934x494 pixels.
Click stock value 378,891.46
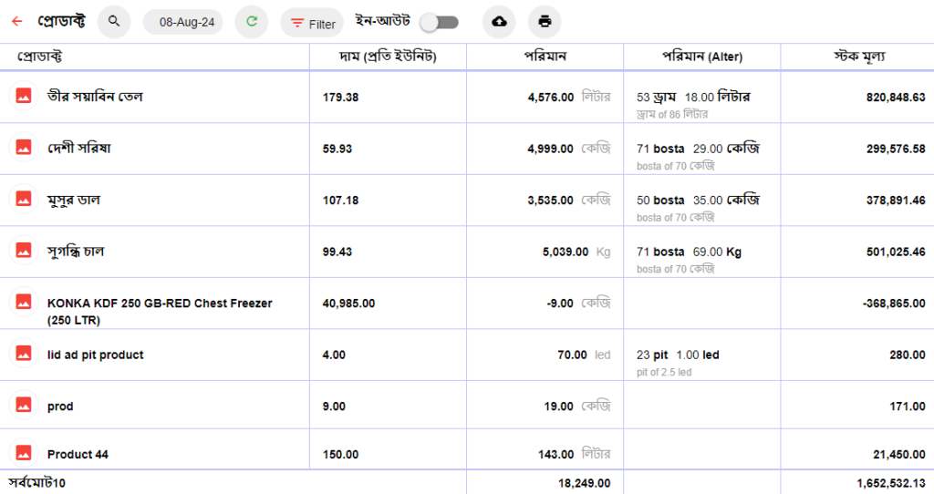pos(896,201)
